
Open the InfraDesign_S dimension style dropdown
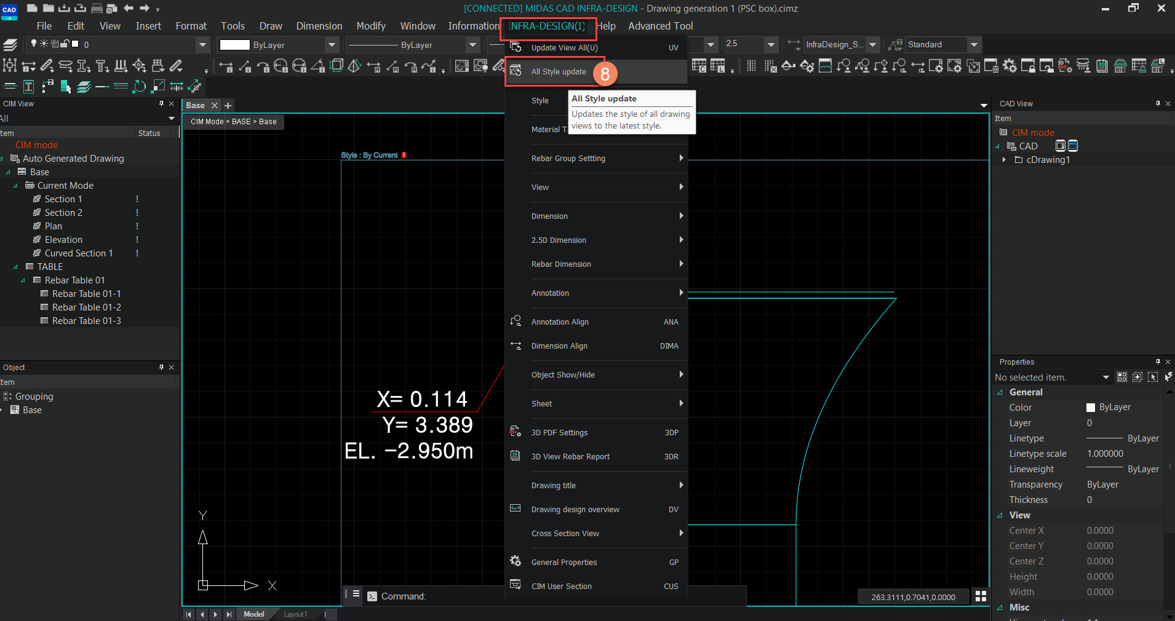click(x=872, y=44)
